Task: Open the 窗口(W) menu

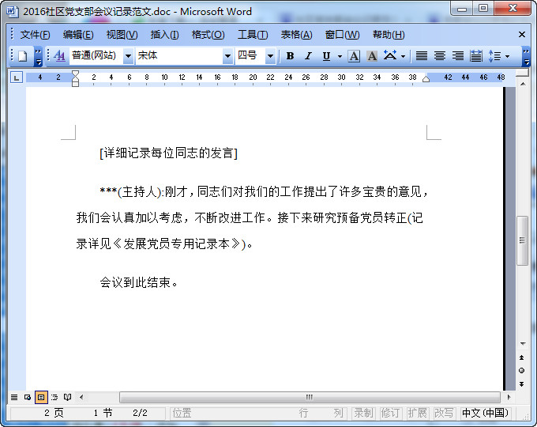Action: pos(342,35)
